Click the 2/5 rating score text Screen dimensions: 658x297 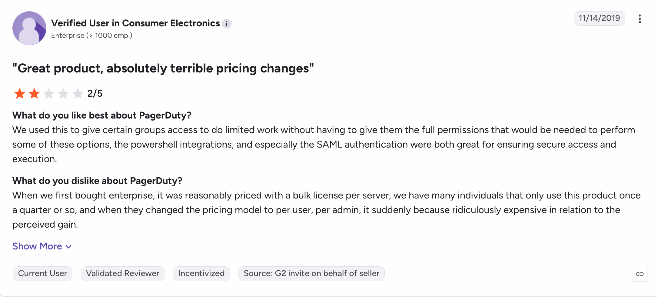[x=95, y=94]
